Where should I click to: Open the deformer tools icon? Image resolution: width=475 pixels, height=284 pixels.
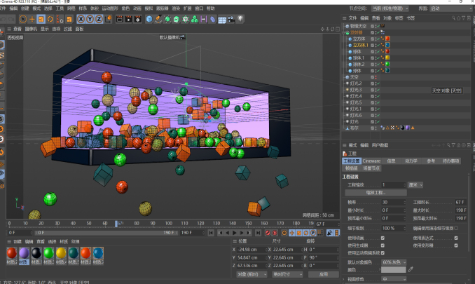[x=213, y=20]
